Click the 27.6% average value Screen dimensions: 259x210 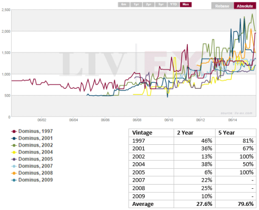[204, 204]
